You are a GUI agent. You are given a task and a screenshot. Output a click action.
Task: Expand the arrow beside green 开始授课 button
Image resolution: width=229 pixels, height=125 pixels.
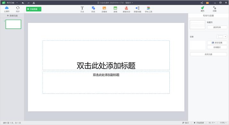click(40, 9)
